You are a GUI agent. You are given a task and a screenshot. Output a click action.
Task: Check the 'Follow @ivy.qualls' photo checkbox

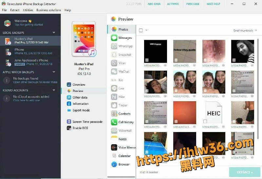pyautogui.click(x=176, y=60)
